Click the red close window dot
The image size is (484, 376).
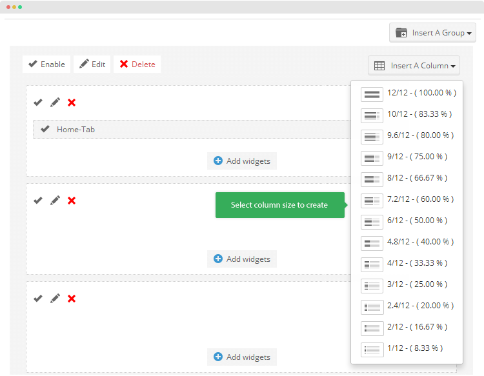coord(8,7)
